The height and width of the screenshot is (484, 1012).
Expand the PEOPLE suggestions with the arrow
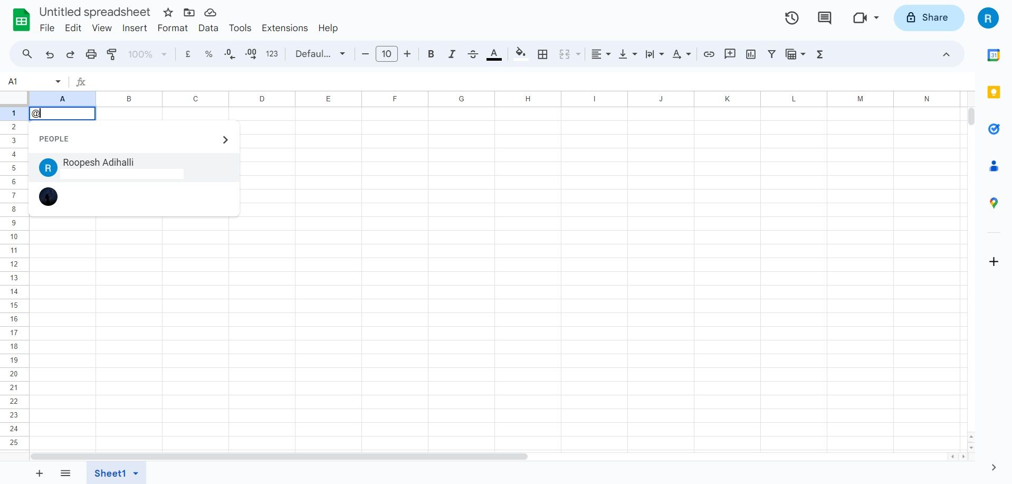226,139
